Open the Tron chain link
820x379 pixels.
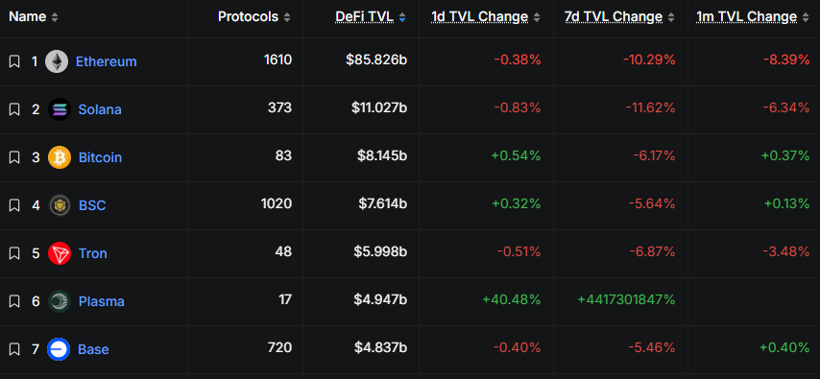[x=92, y=253]
